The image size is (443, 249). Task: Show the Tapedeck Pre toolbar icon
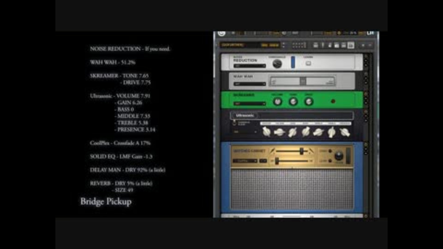pos(316,45)
